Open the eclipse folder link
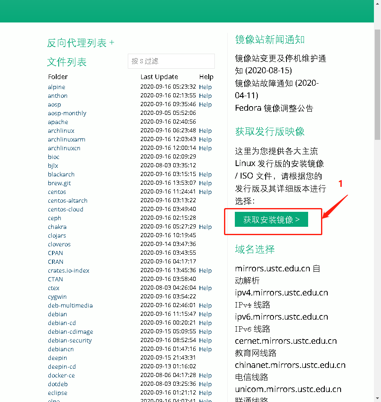The height and width of the screenshot is (402, 381). 57,393
